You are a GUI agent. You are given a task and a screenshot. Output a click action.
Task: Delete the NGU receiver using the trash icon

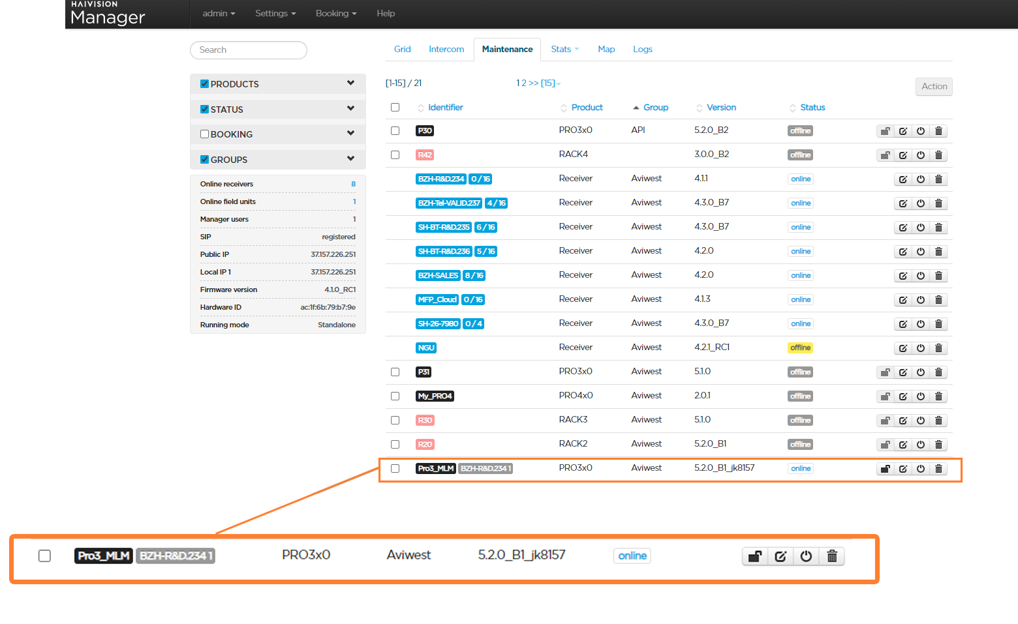coord(938,348)
